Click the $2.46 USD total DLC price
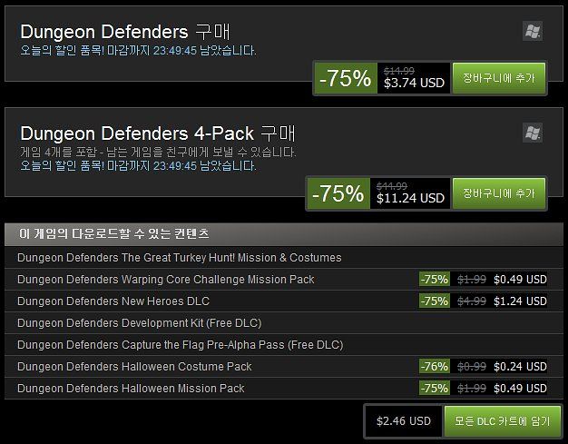 pos(404,421)
